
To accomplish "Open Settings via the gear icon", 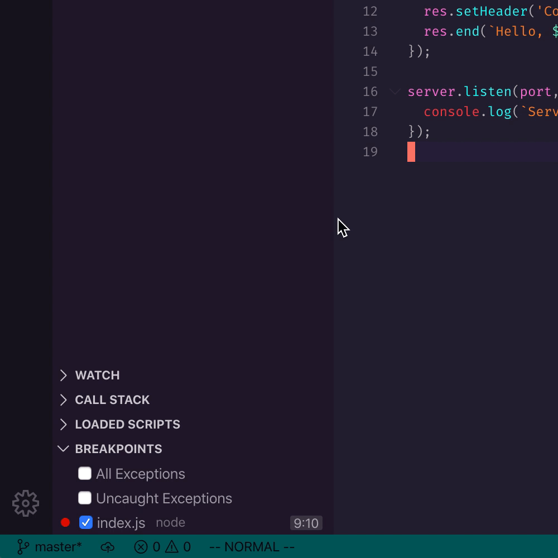I will tap(25, 503).
